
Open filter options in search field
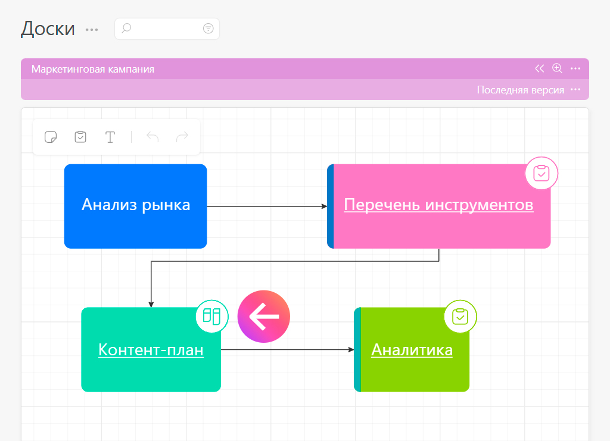[208, 29]
